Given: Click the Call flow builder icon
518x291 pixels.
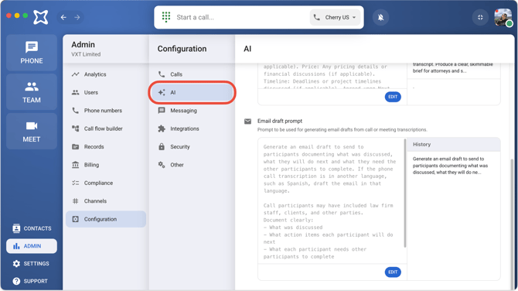Looking at the screenshot, I should tap(75, 128).
